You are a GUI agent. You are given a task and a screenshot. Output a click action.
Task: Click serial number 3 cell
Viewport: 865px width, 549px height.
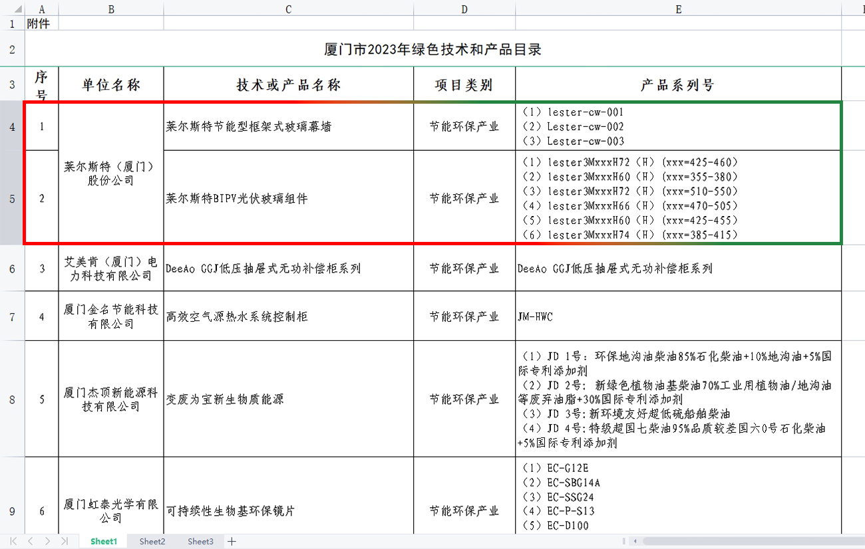(x=42, y=269)
